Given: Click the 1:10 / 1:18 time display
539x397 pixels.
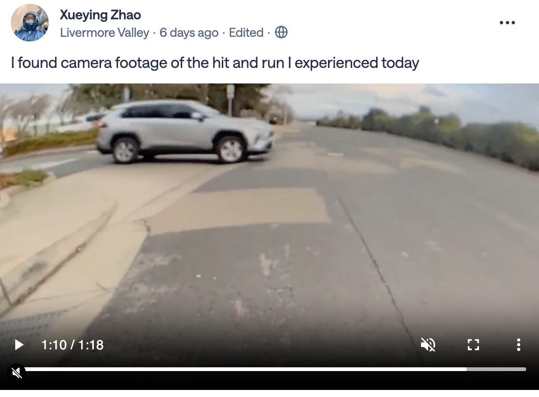Looking at the screenshot, I should [72, 345].
